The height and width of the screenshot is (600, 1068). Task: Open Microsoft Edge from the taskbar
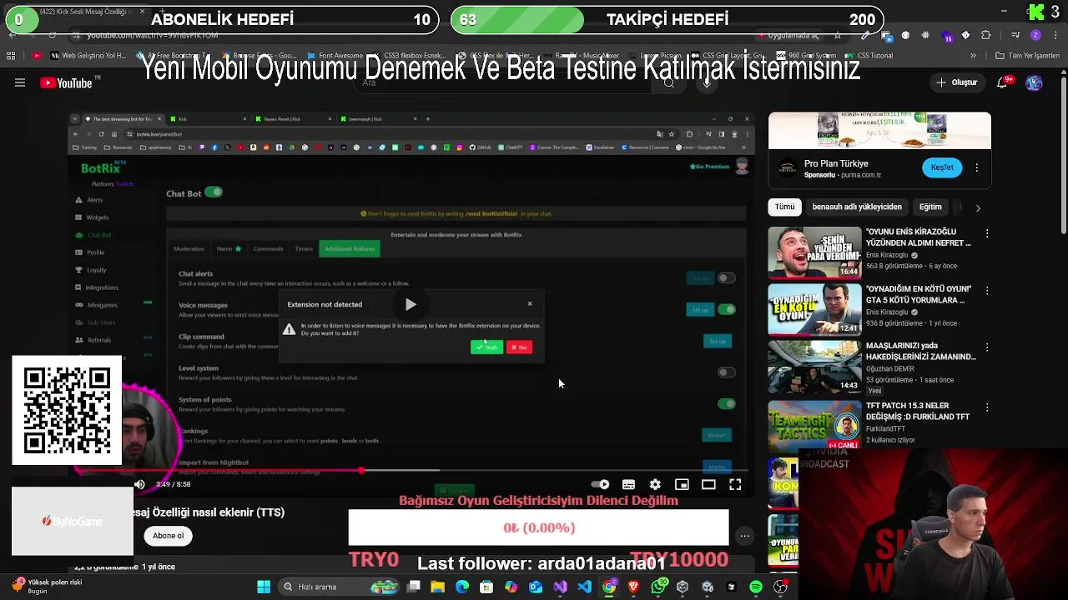coord(461,587)
